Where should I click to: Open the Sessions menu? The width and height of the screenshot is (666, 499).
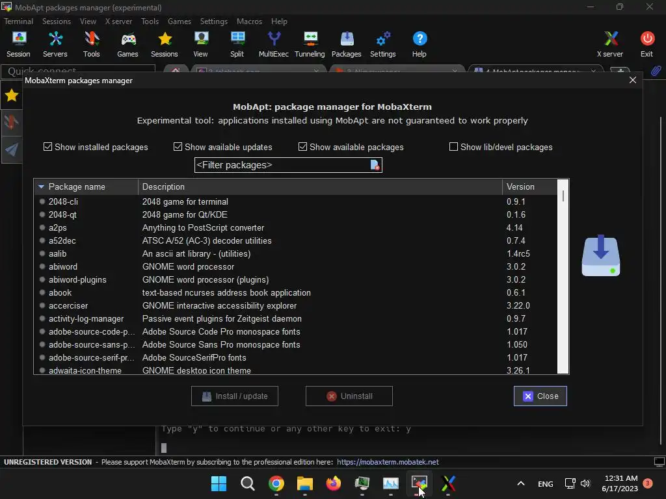coord(57,21)
